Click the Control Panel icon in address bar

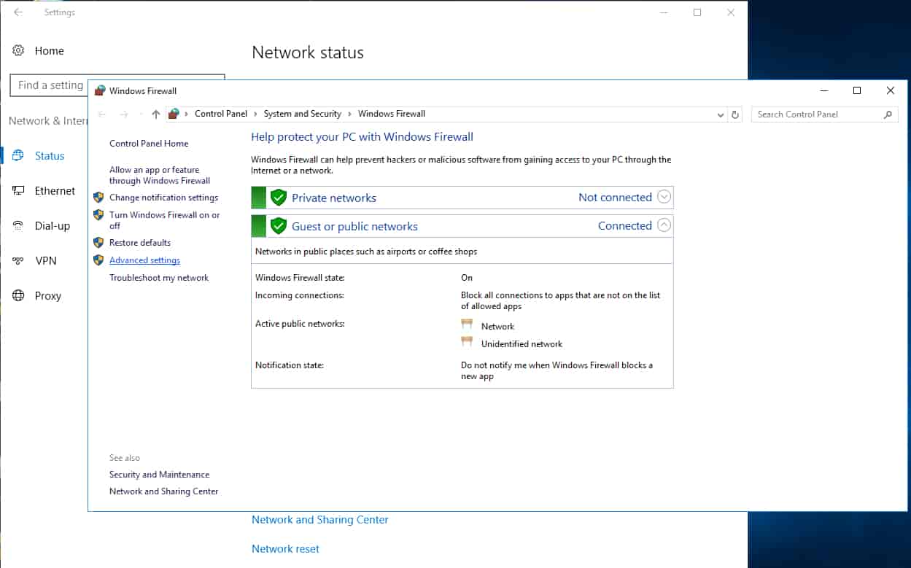click(x=174, y=114)
